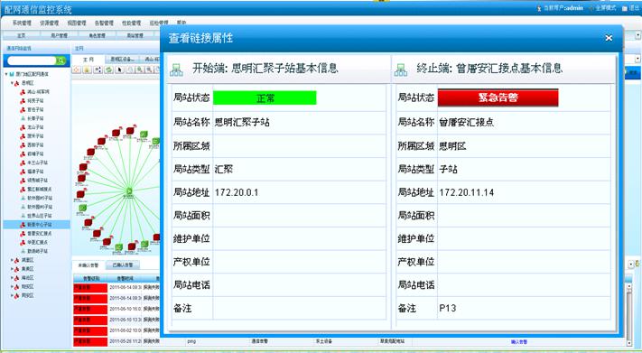The height and width of the screenshot is (353, 642).
Task: Click the central green hub node in topology
Action: coord(128,190)
